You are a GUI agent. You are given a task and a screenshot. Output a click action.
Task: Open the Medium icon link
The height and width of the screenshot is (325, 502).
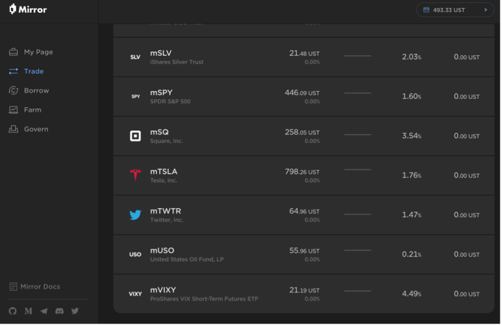(28, 311)
